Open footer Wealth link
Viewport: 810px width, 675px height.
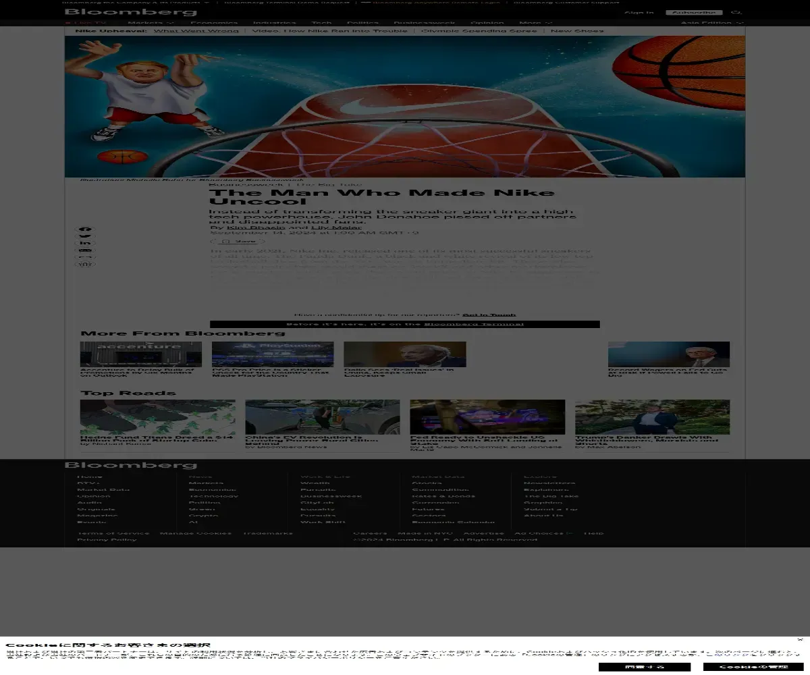[315, 483]
